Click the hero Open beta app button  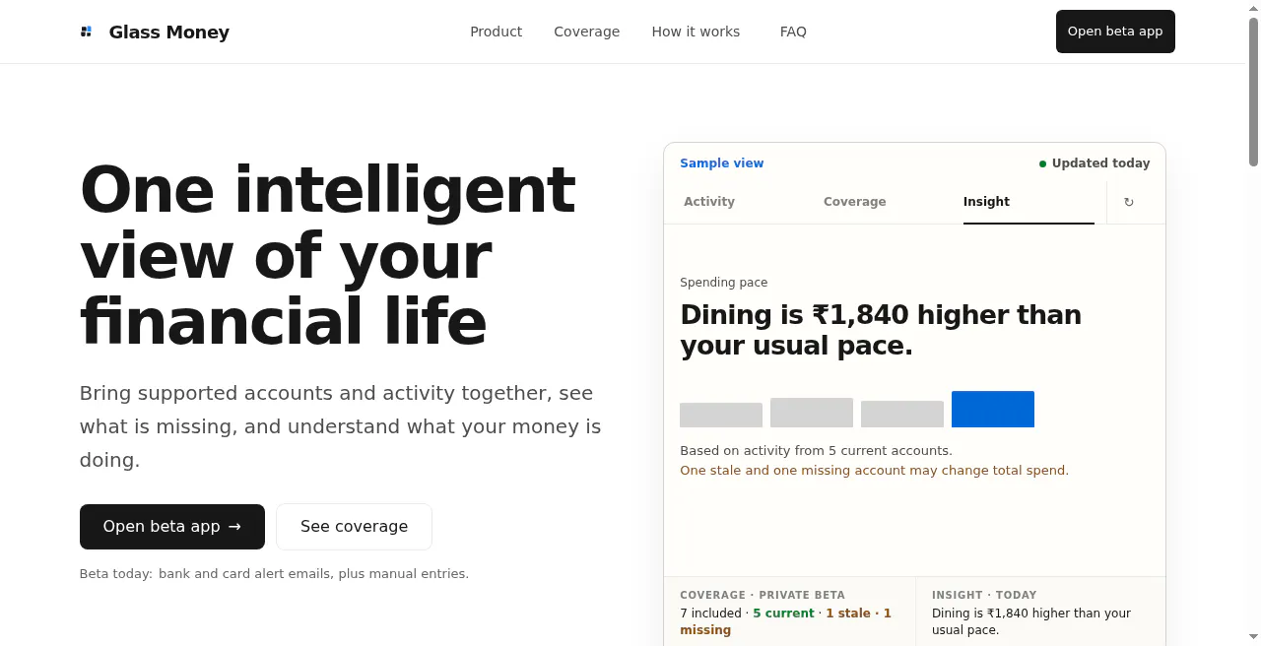click(x=172, y=527)
